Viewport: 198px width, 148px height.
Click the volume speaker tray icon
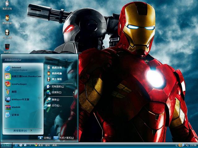[187, 145]
